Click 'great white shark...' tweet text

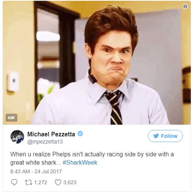(x=36, y=163)
